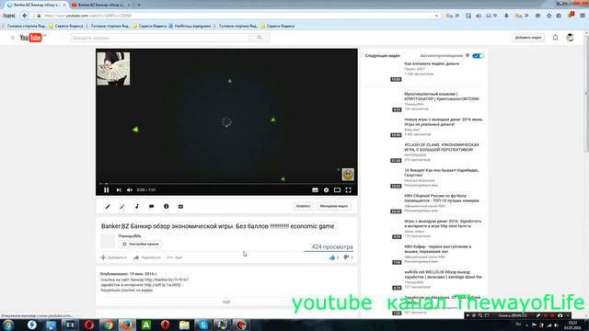Open suggested video '#CLASH OF CLANS'
589x331 pixels.
point(442,147)
